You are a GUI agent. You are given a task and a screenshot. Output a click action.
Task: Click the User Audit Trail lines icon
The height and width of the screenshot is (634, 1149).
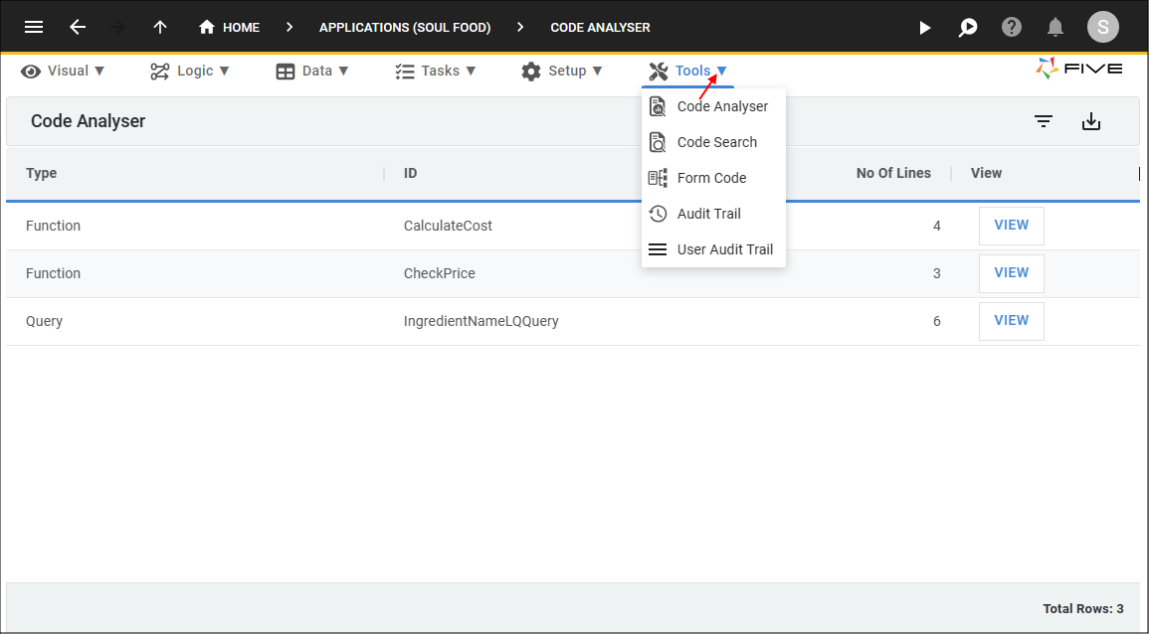click(658, 249)
